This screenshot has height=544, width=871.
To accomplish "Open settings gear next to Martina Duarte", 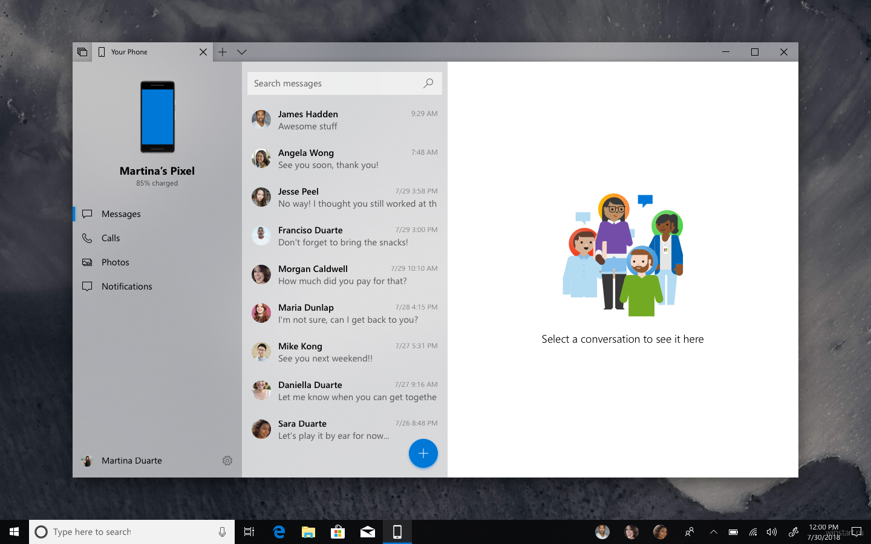I will (227, 461).
